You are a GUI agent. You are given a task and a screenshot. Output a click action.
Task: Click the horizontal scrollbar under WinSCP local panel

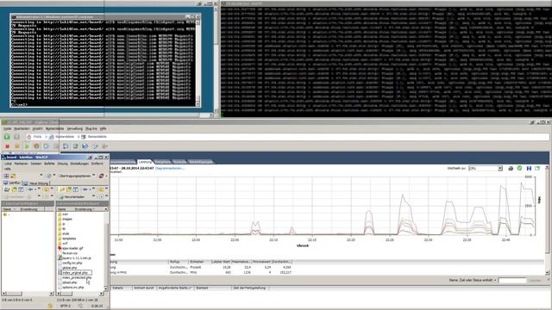28,293
